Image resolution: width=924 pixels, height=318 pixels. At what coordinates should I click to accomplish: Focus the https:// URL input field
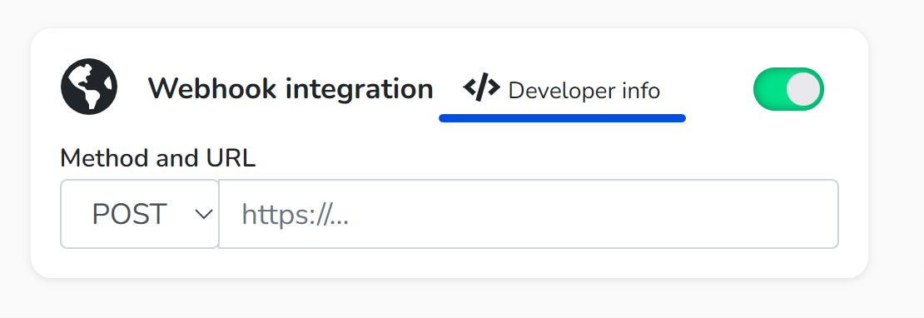pyautogui.click(x=529, y=214)
